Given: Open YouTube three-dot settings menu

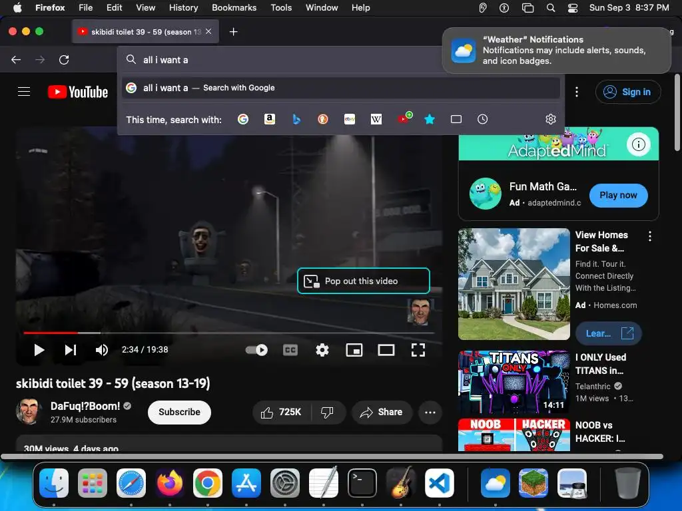Looking at the screenshot, I should point(577,92).
